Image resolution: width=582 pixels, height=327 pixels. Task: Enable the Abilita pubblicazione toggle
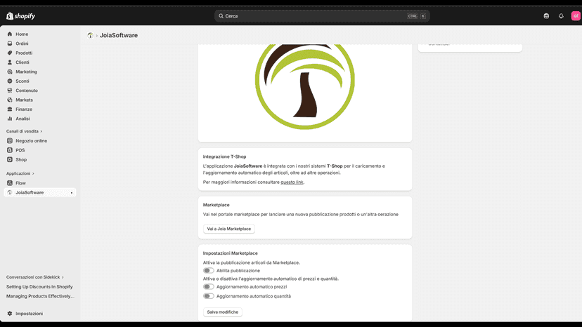click(x=209, y=271)
